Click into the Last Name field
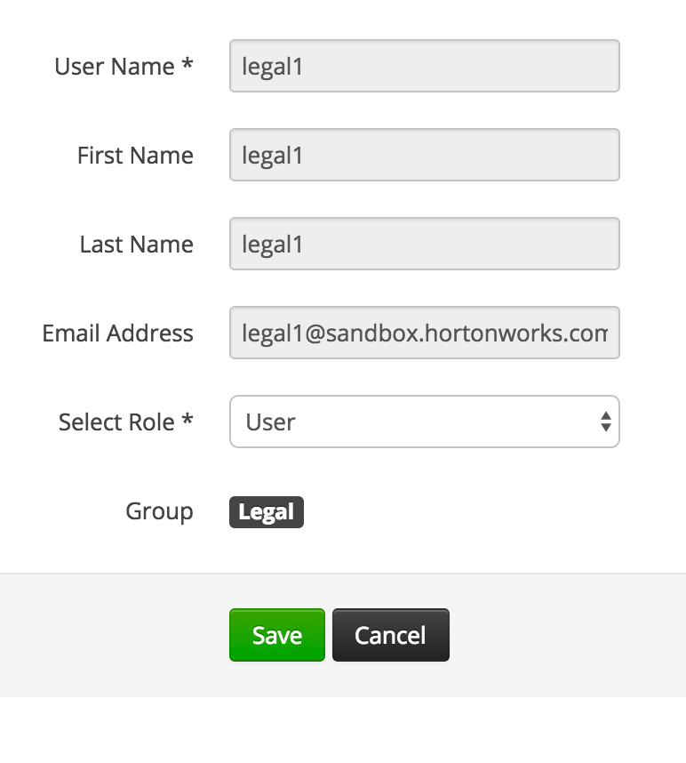Screen dimensions: 686x763 pyautogui.click(x=424, y=244)
